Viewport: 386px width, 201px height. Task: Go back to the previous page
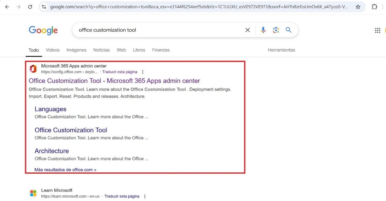click(x=7, y=7)
